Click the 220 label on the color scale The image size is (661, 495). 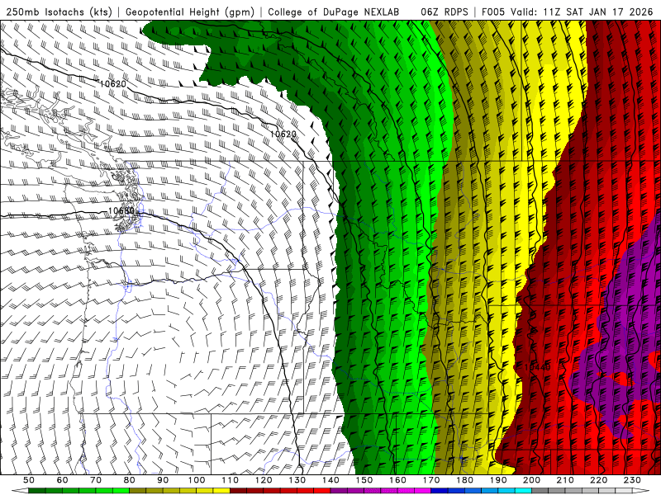(598, 480)
